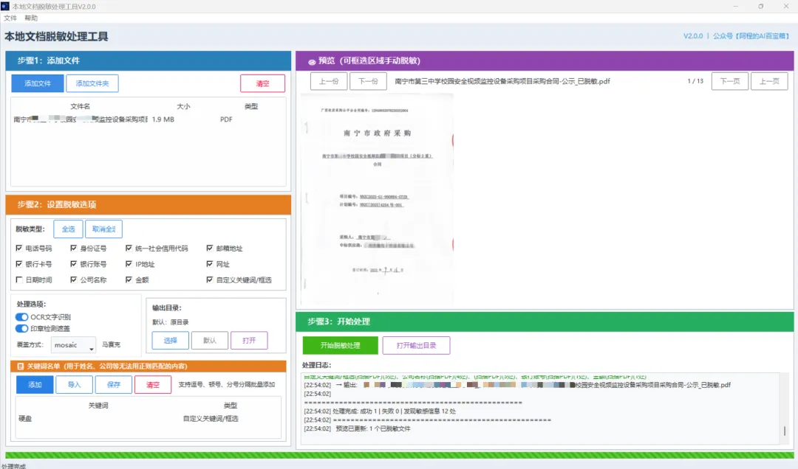Click the preview file name label
The height and width of the screenshot is (469, 798).
(x=502, y=81)
